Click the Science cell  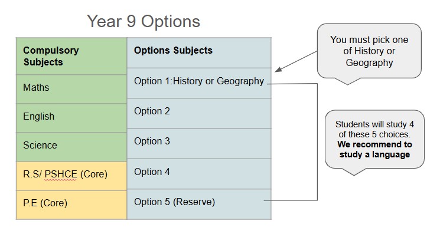(71, 147)
